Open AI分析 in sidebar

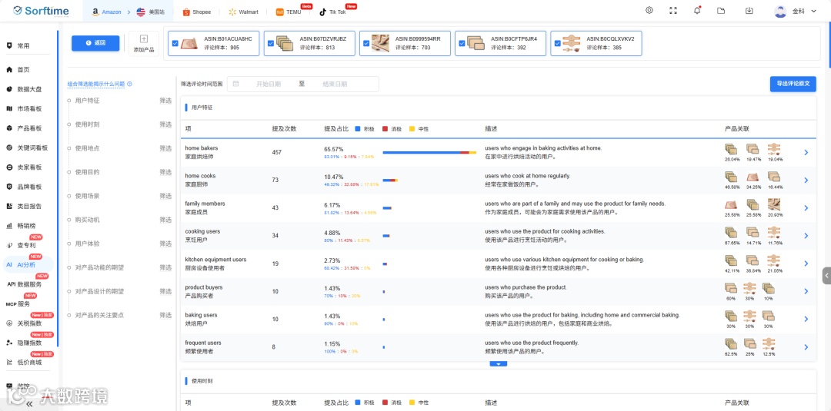pyautogui.click(x=26, y=264)
